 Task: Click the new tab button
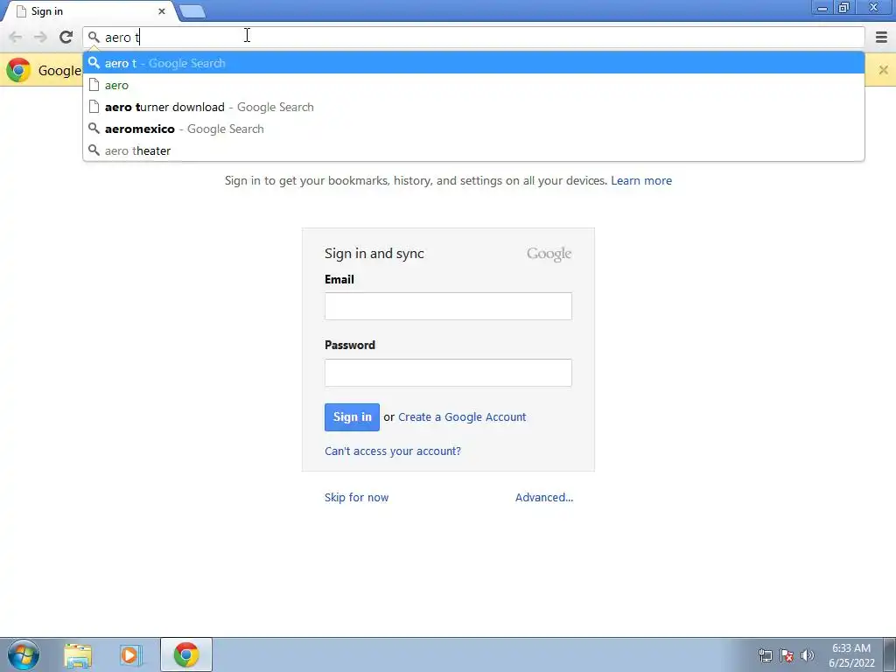[192, 10]
